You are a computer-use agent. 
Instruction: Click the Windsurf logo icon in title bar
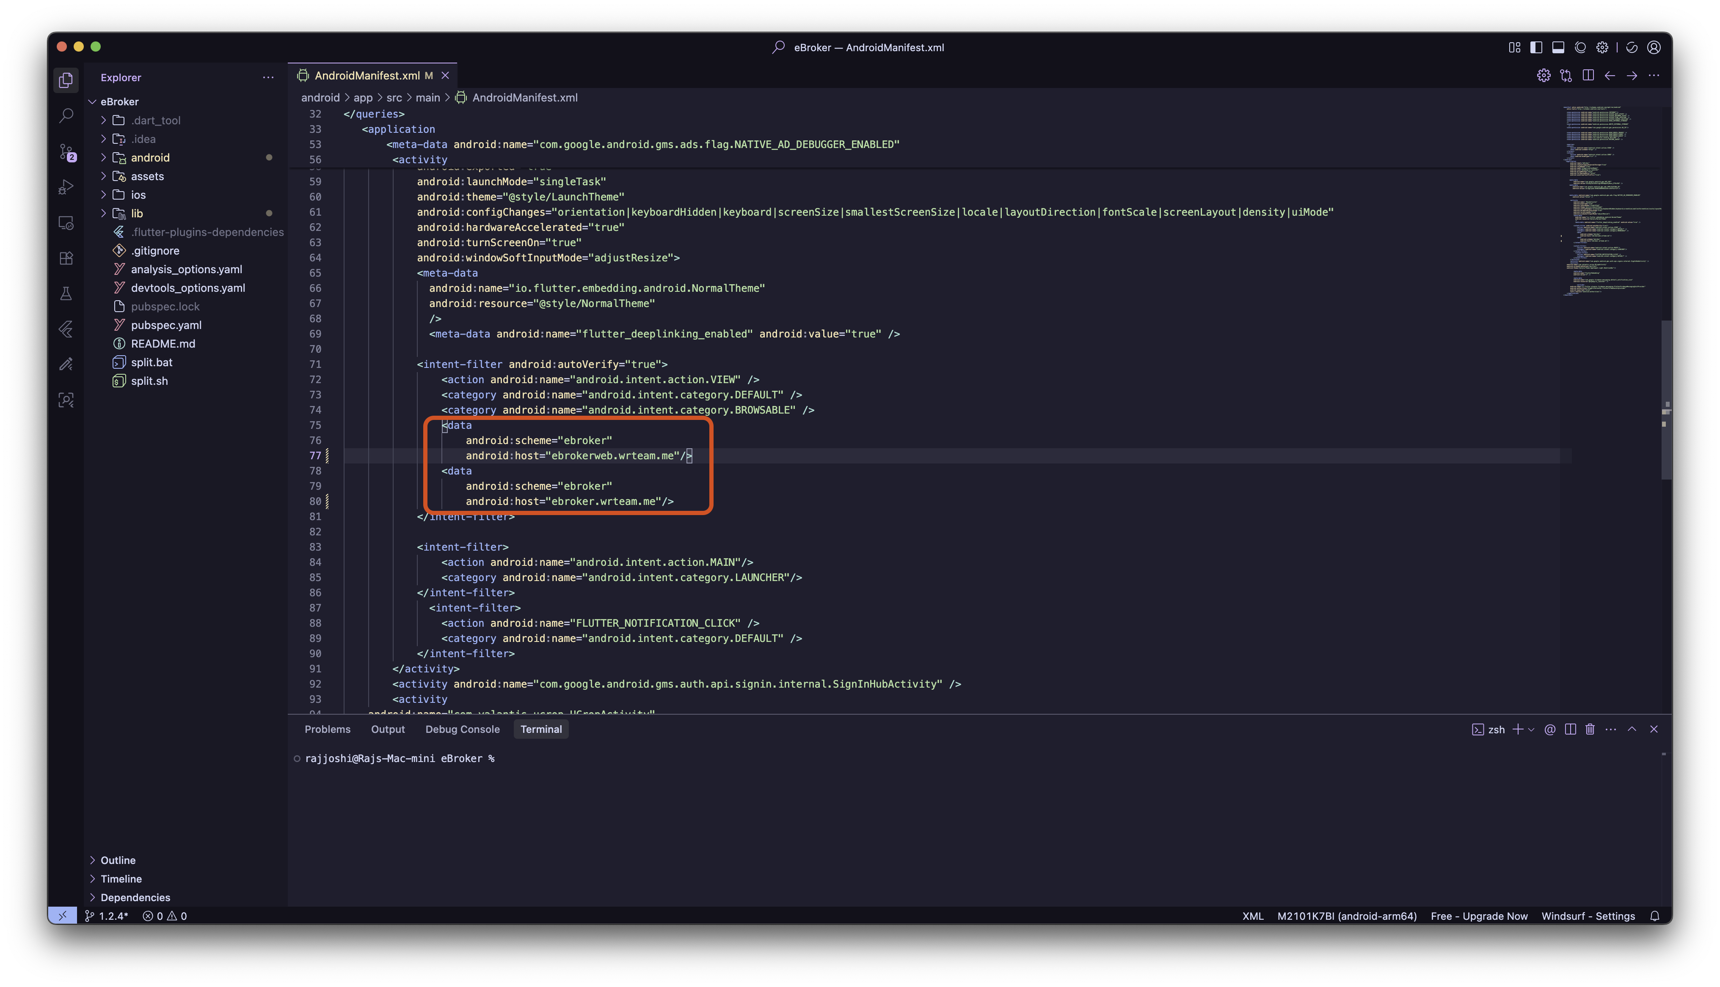[x=1632, y=47]
